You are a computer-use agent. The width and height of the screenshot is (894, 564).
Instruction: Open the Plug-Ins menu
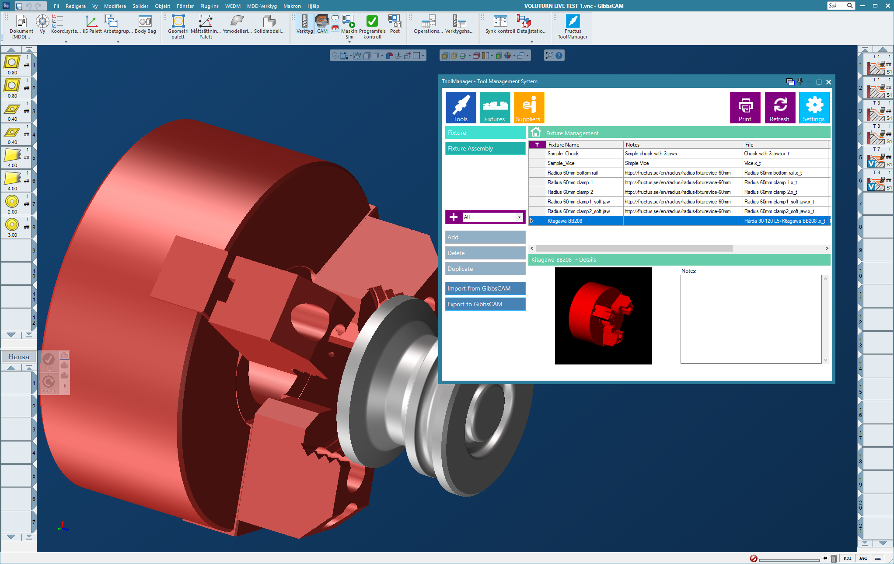pos(209,6)
